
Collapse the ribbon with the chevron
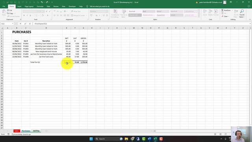click(250, 19)
